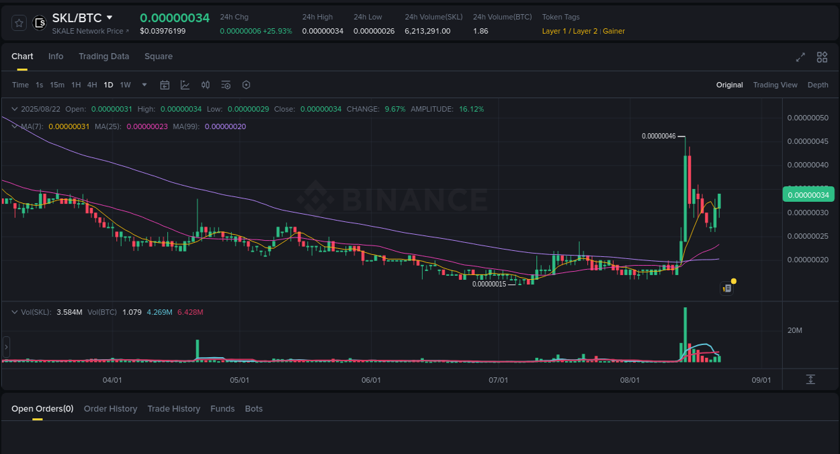
Task: Switch to Original chart view
Action: [729, 85]
